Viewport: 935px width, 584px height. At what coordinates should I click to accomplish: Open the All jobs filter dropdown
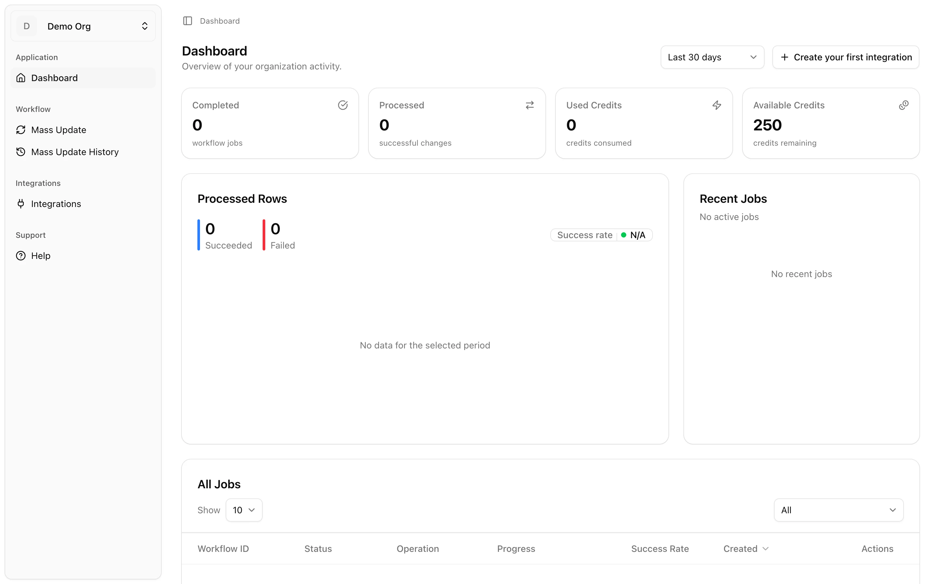click(838, 510)
